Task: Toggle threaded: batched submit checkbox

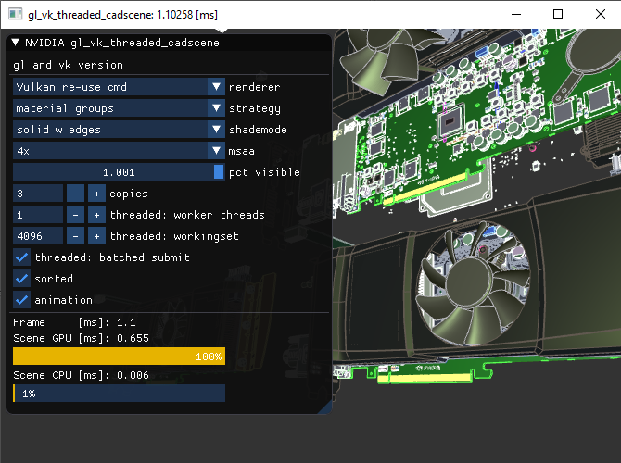Action: (22, 257)
